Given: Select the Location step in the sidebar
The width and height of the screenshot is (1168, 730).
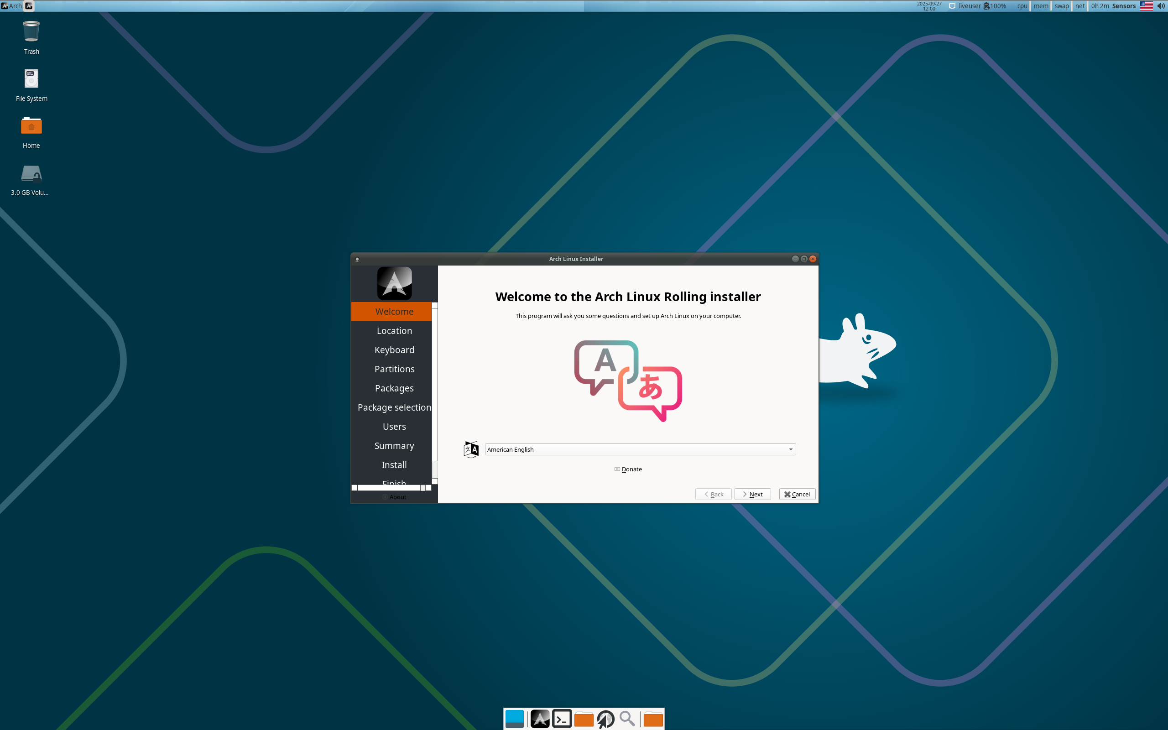Looking at the screenshot, I should tap(391, 331).
